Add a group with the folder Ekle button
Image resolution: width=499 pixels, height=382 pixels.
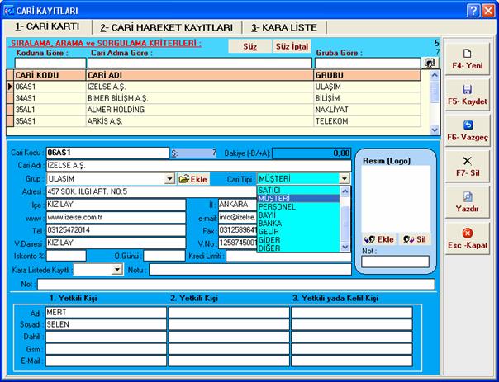coord(193,179)
